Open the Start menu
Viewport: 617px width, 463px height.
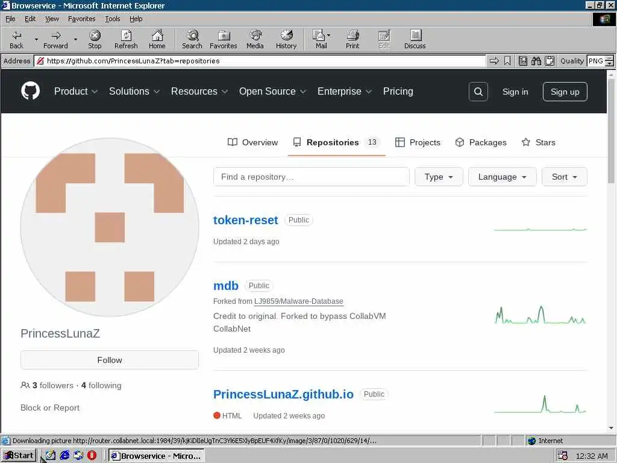(19, 456)
